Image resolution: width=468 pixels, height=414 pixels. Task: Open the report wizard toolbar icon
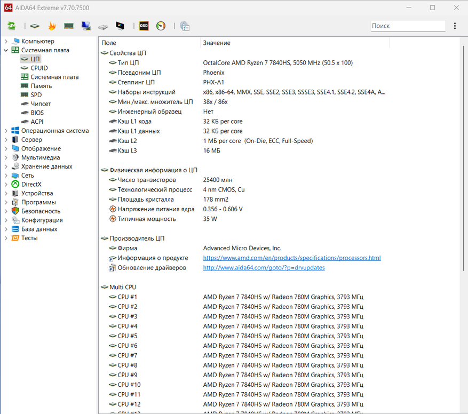pyautogui.click(x=185, y=26)
